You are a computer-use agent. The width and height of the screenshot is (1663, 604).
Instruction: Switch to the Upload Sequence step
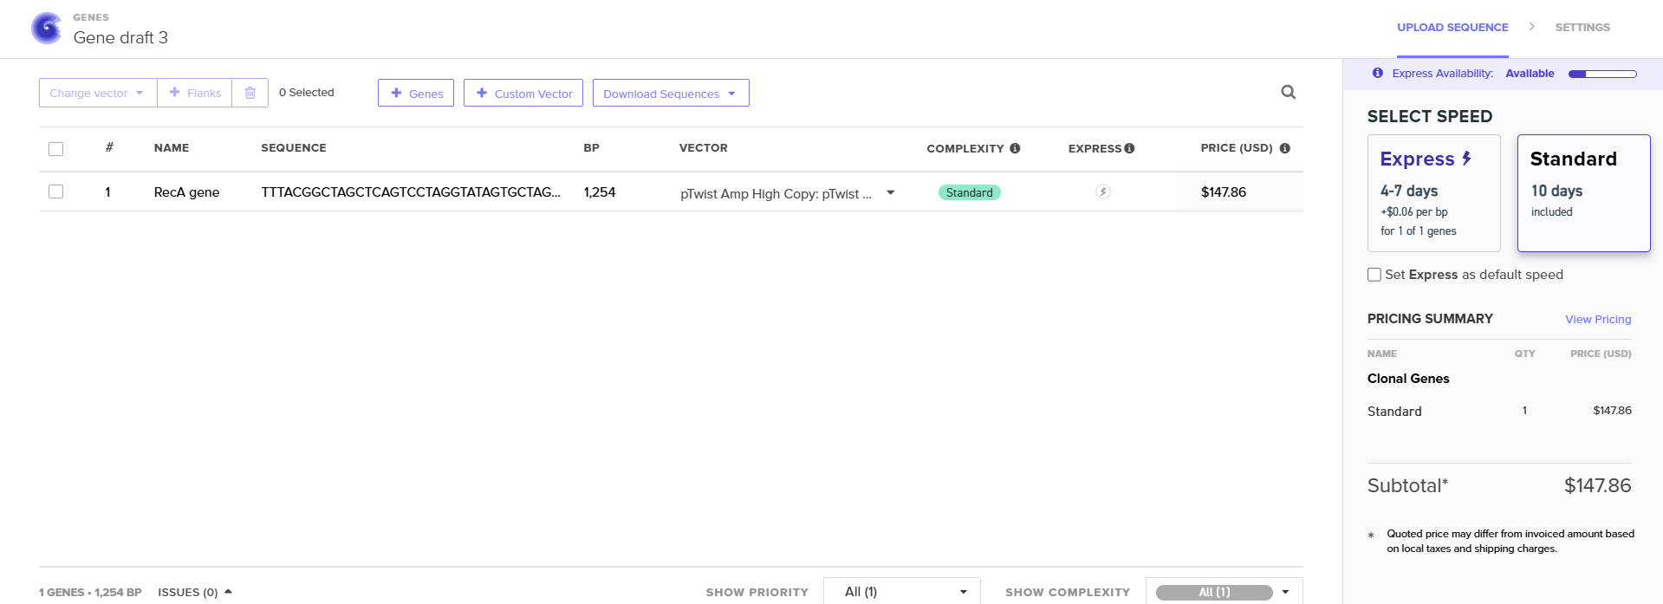coord(1452,28)
